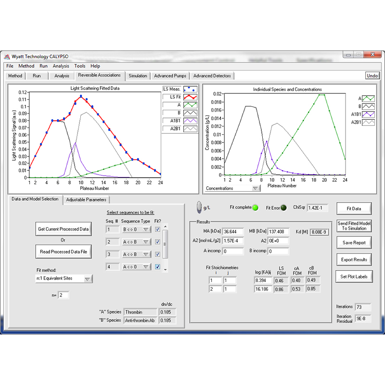The image size is (385, 385).
Task: Click the n= input field
Action: coord(64,295)
